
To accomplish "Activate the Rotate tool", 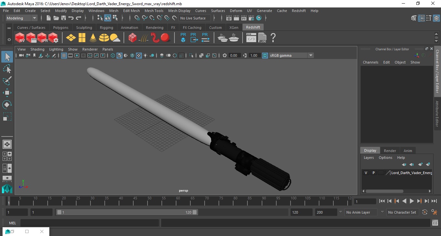I will (7, 105).
